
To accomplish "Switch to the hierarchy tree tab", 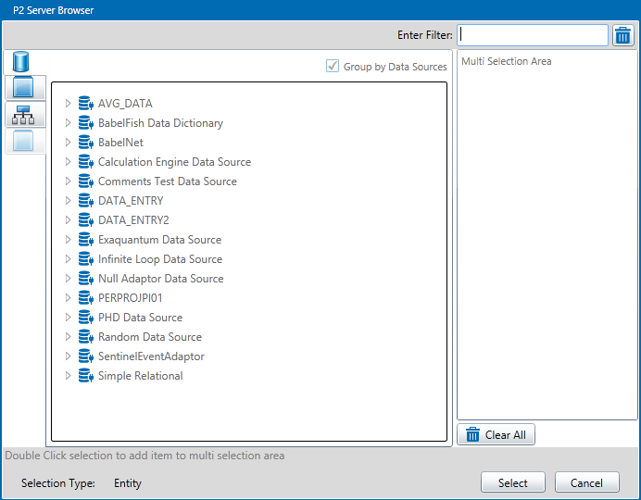I will 24,115.
